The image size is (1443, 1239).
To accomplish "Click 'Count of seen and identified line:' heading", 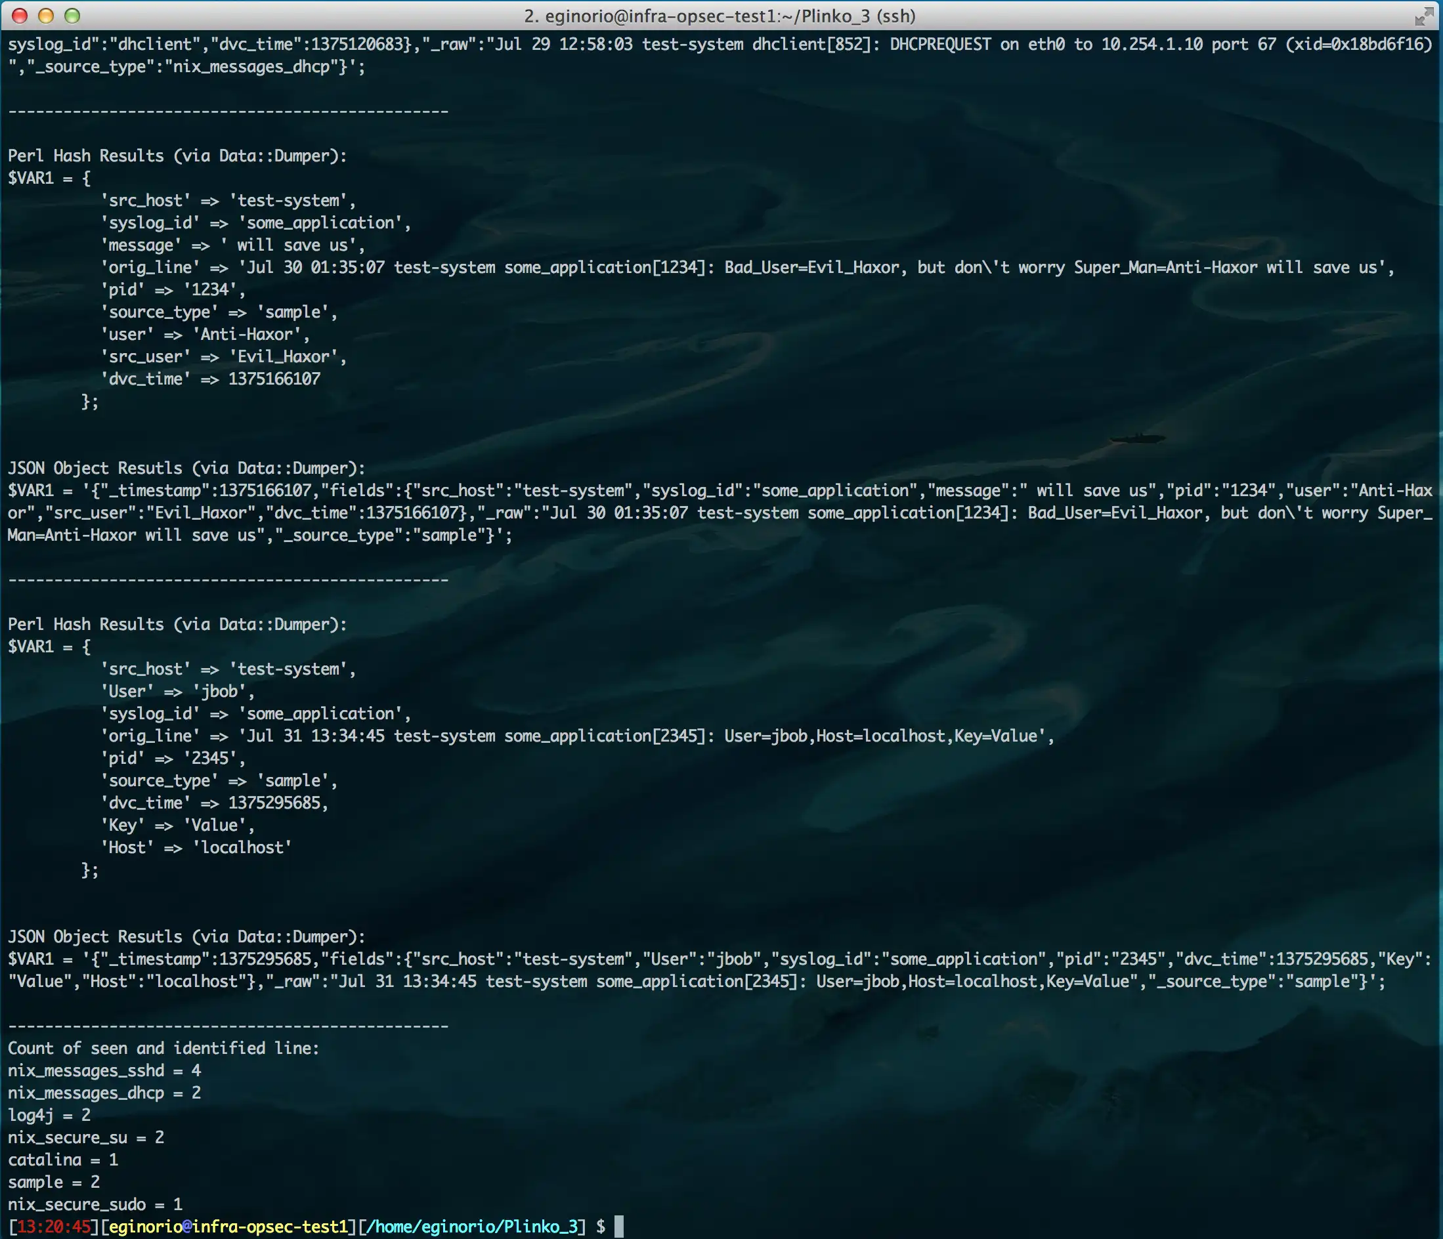I will click(x=163, y=1047).
